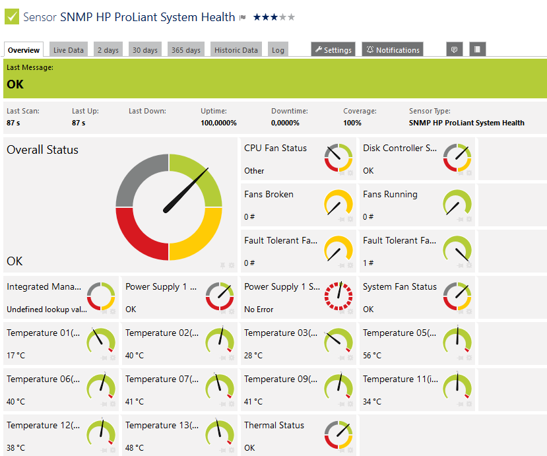Pin the Overall Status channel as primary
Screen dimensions: 547x456
[222, 265]
